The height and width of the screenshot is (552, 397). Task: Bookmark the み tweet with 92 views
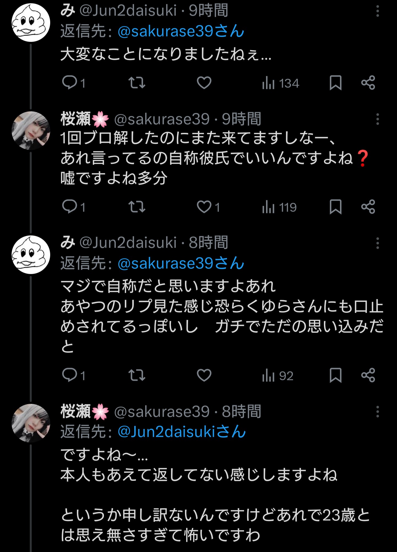(x=336, y=375)
